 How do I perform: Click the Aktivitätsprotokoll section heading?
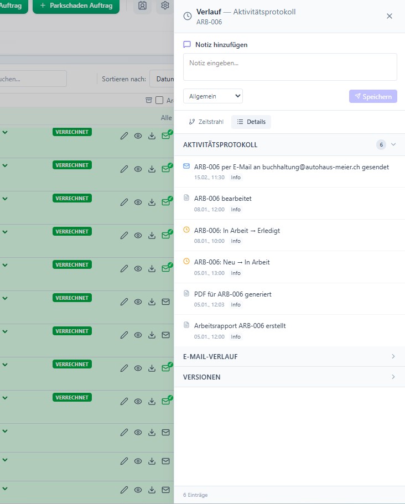(x=220, y=145)
